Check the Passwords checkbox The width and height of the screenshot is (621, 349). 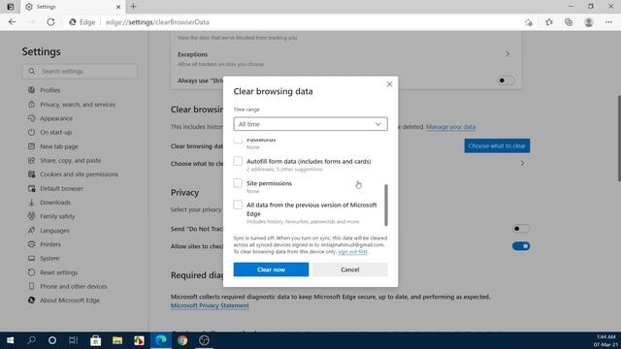coord(238,140)
